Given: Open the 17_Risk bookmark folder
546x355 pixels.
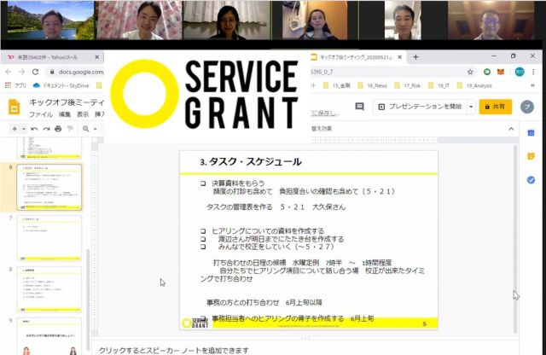Looking at the screenshot, I should point(409,85).
